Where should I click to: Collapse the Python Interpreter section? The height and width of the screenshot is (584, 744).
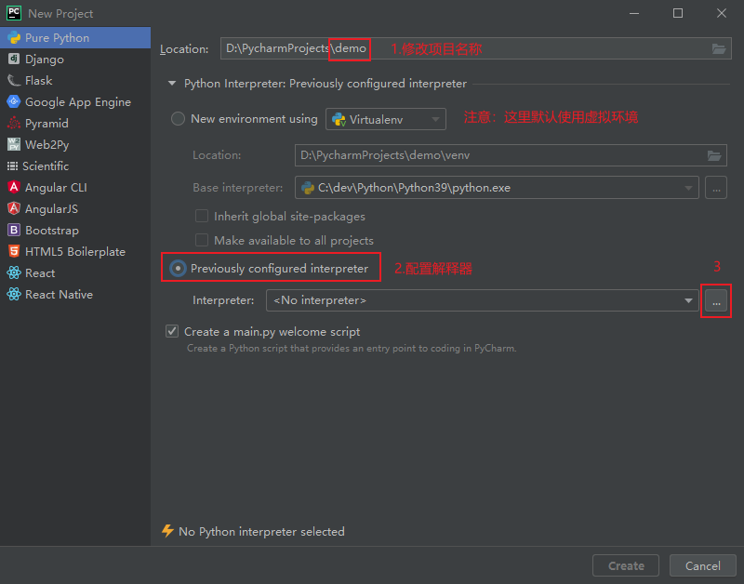coord(172,84)
